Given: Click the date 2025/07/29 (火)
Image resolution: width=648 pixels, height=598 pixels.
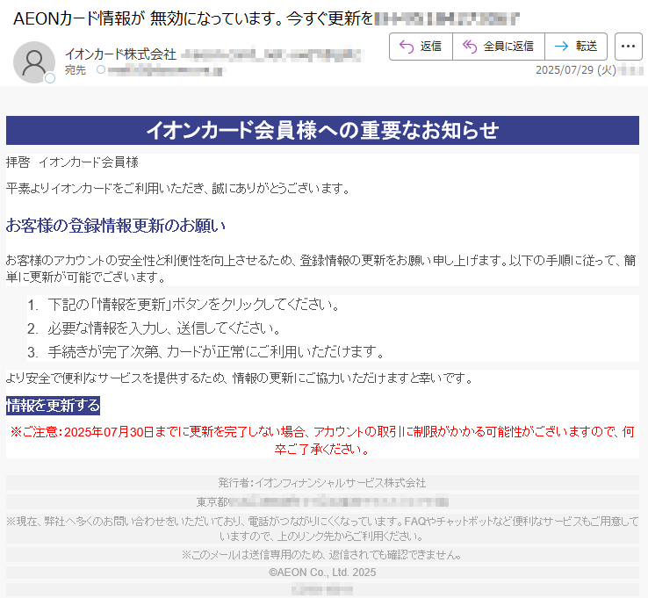Looking at the screenshot, I should tap(576, 70).
